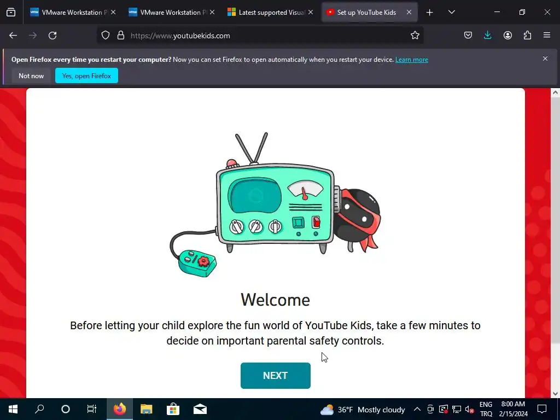560x420 pixels.
Task: Go back with the browser back arrow
Action: [x=13, y=36]
